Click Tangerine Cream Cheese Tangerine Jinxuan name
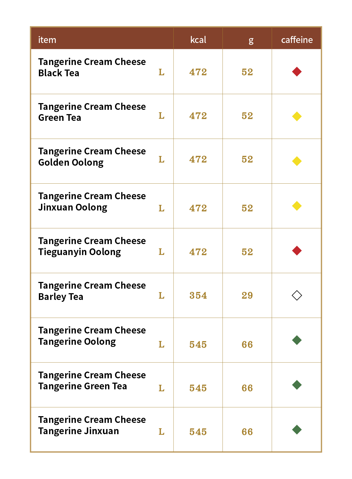The image size is (352, 479). pos(92,425)
